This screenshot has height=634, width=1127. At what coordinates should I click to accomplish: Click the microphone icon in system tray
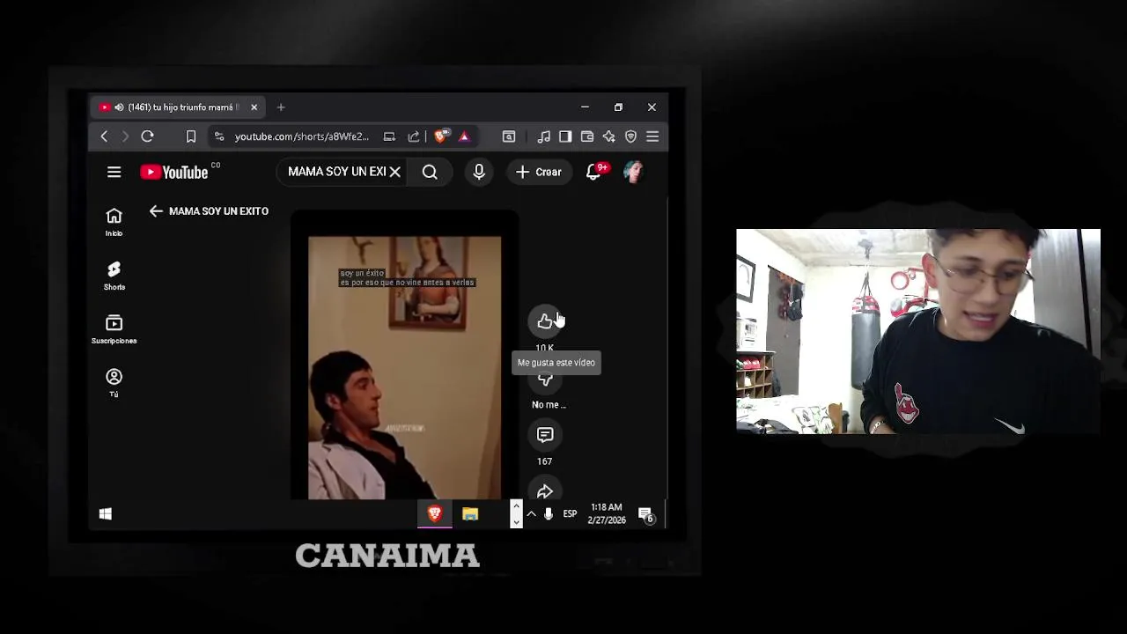[548, 514]
